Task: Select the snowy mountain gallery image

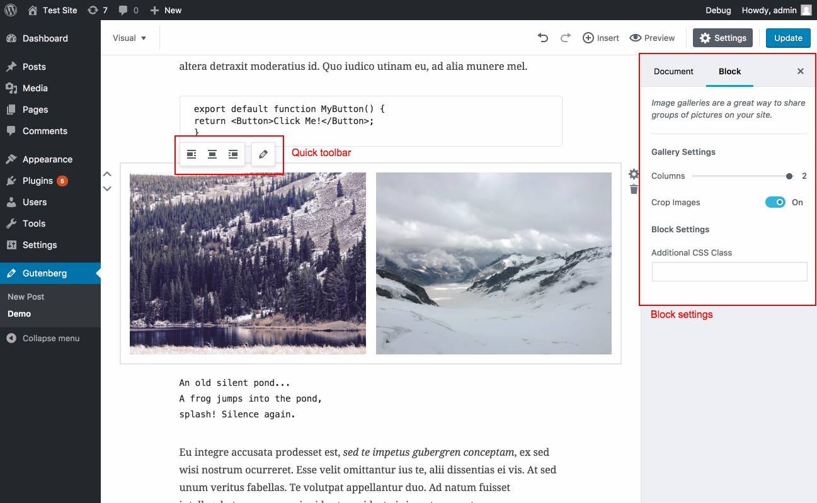Action: coord(494,263)
